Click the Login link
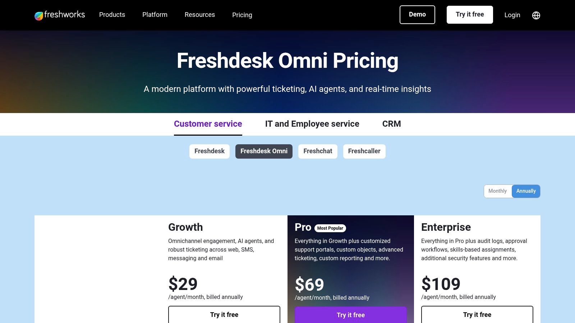The width and height of the screenshot is (575, 323). [512, 15]
